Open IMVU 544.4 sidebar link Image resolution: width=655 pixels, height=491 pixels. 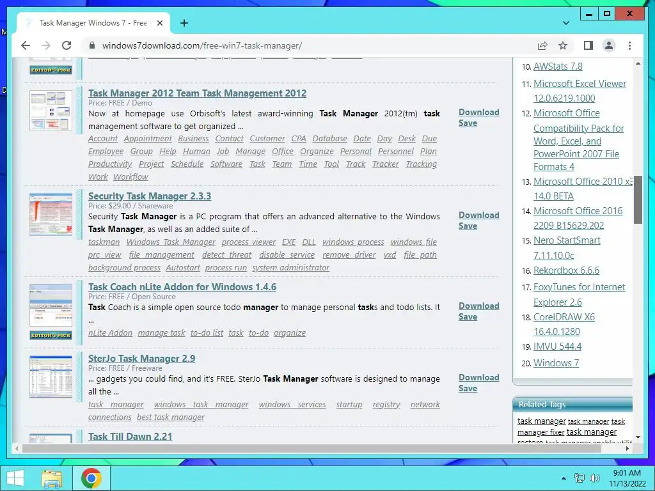pyautogui.click(x=557, y=347)
